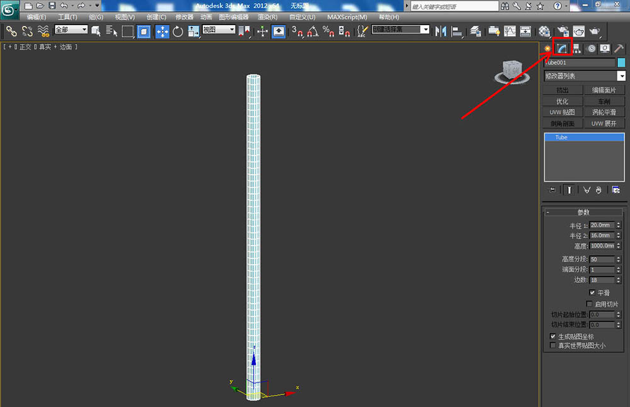Image resolution: width=630 pixels, height=407 pixels.
Task: Activate the Select and Move tool
Action: (x=163, y=32)
